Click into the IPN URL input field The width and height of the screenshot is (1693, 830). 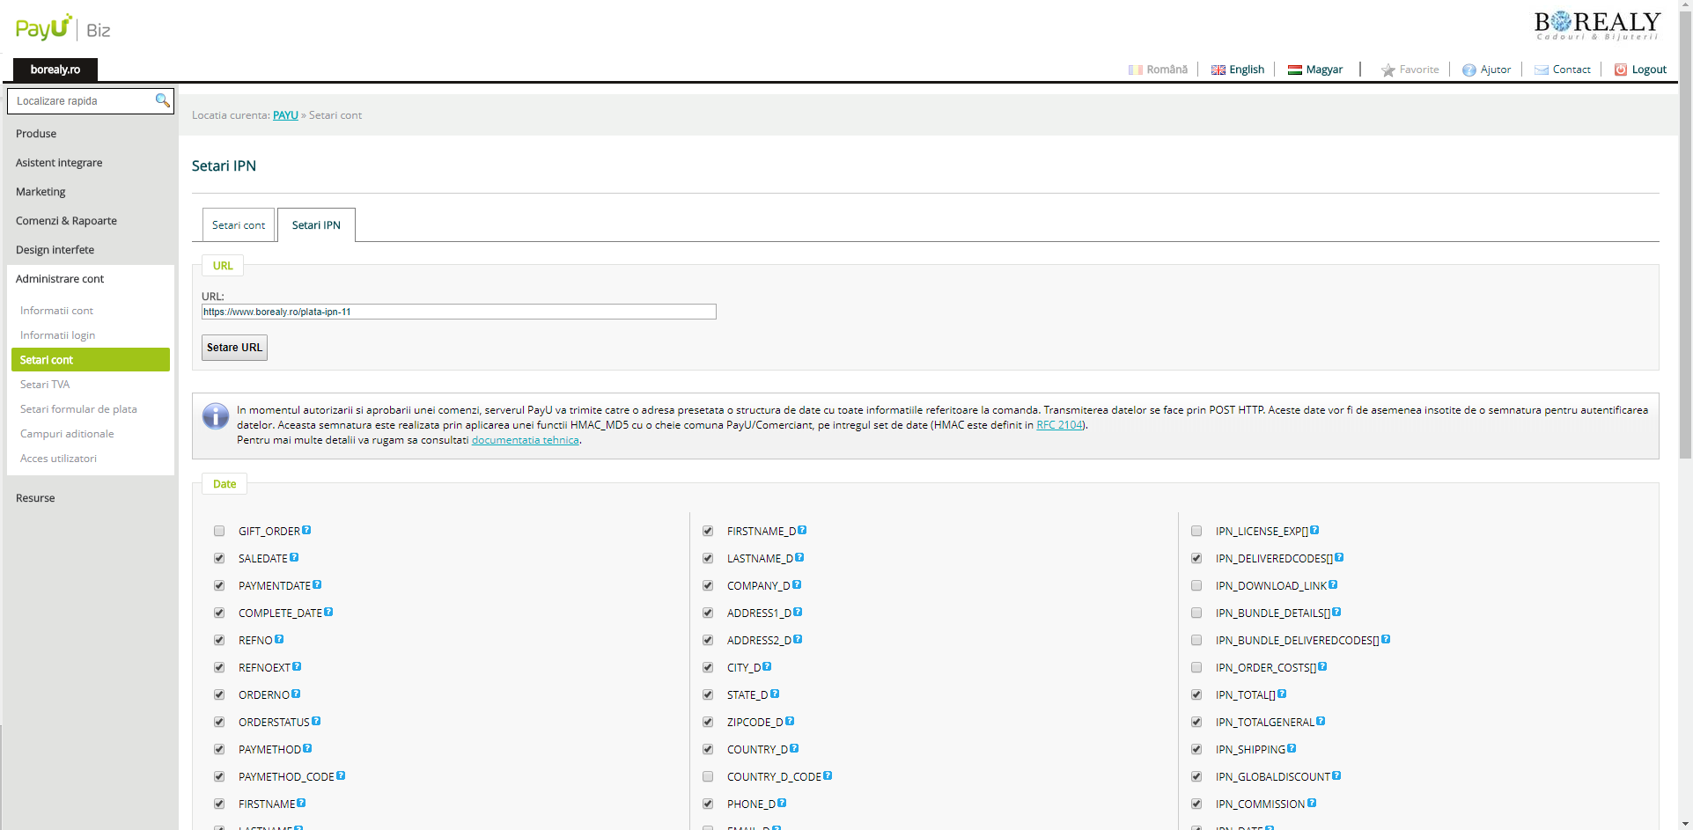point(458,312)
